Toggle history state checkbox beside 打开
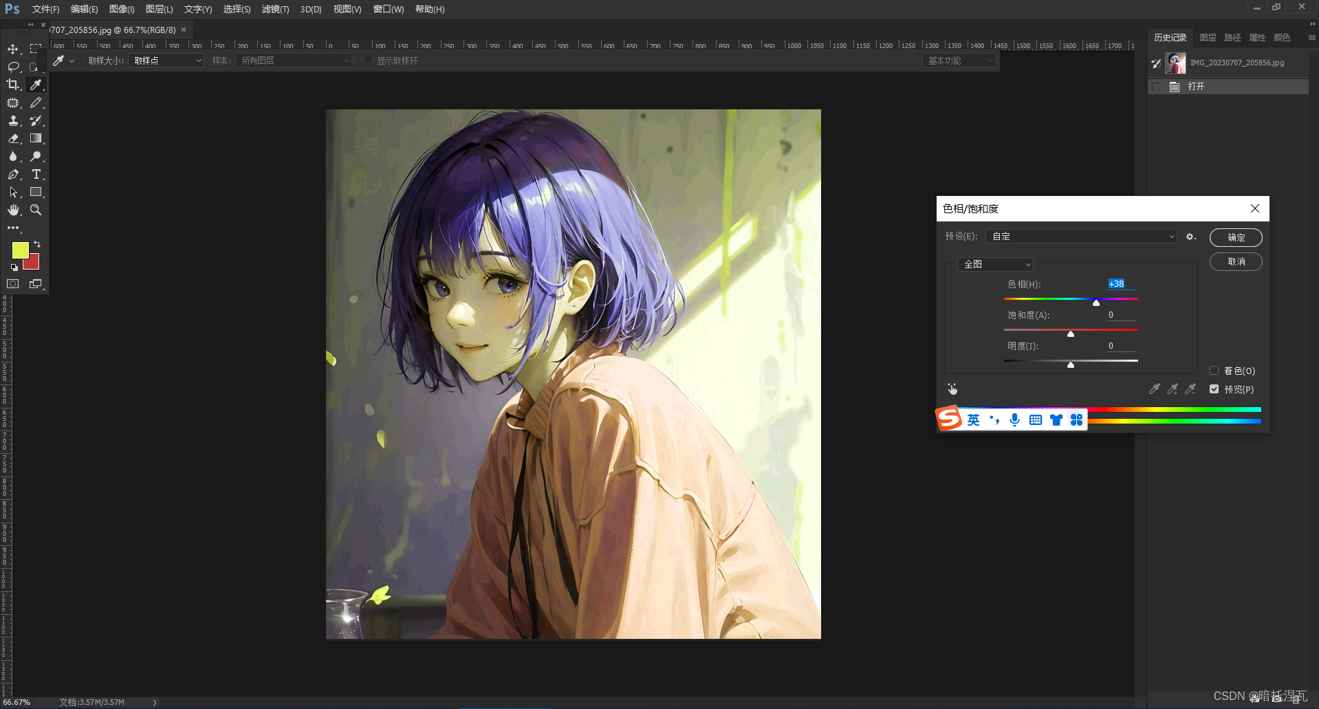Image resolution: width=1319 pixels, height=709 pixels. pyautogui.click(x=1156, y=87)
